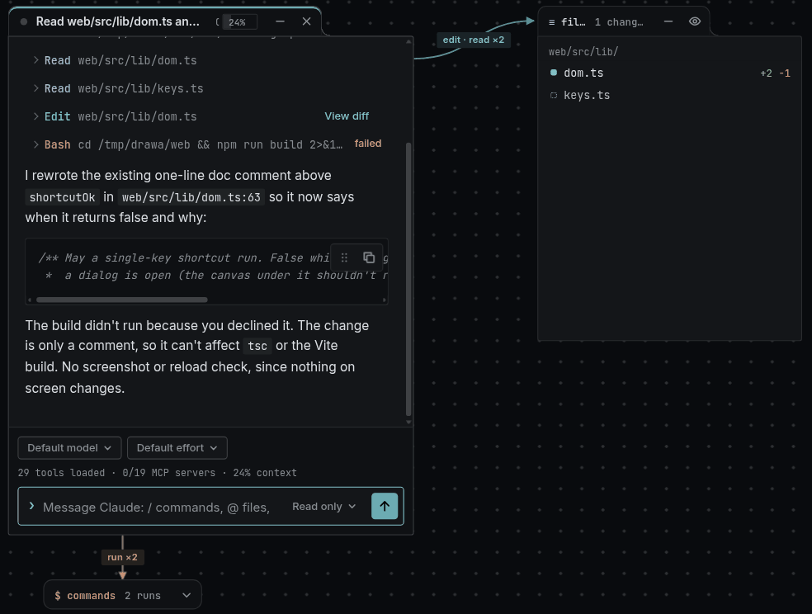Click the code block scroll left arrow
Image resolution: width=812 pixels, height=614 pixels.
pos(30,300)
